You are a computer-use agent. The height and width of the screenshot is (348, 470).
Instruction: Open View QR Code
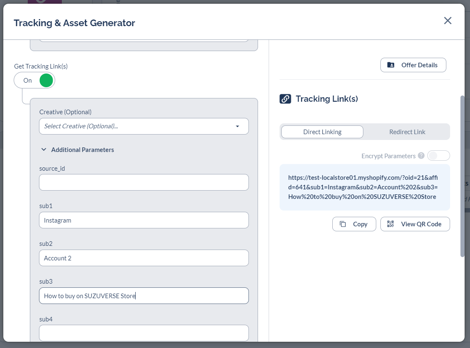(x=415, y=224)
